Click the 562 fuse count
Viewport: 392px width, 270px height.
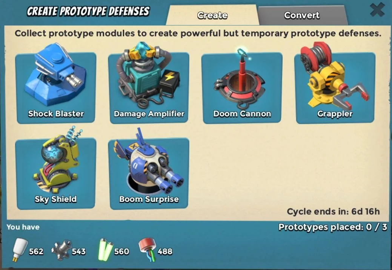click(36, 252)
